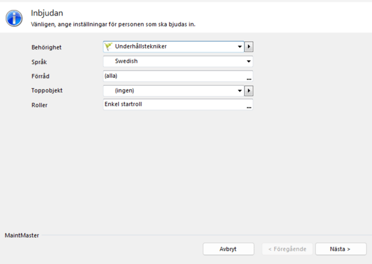This screenshot has height=264, width=372.
Task: Open the Roller ellipsis browse button
Action: point(249,106)
